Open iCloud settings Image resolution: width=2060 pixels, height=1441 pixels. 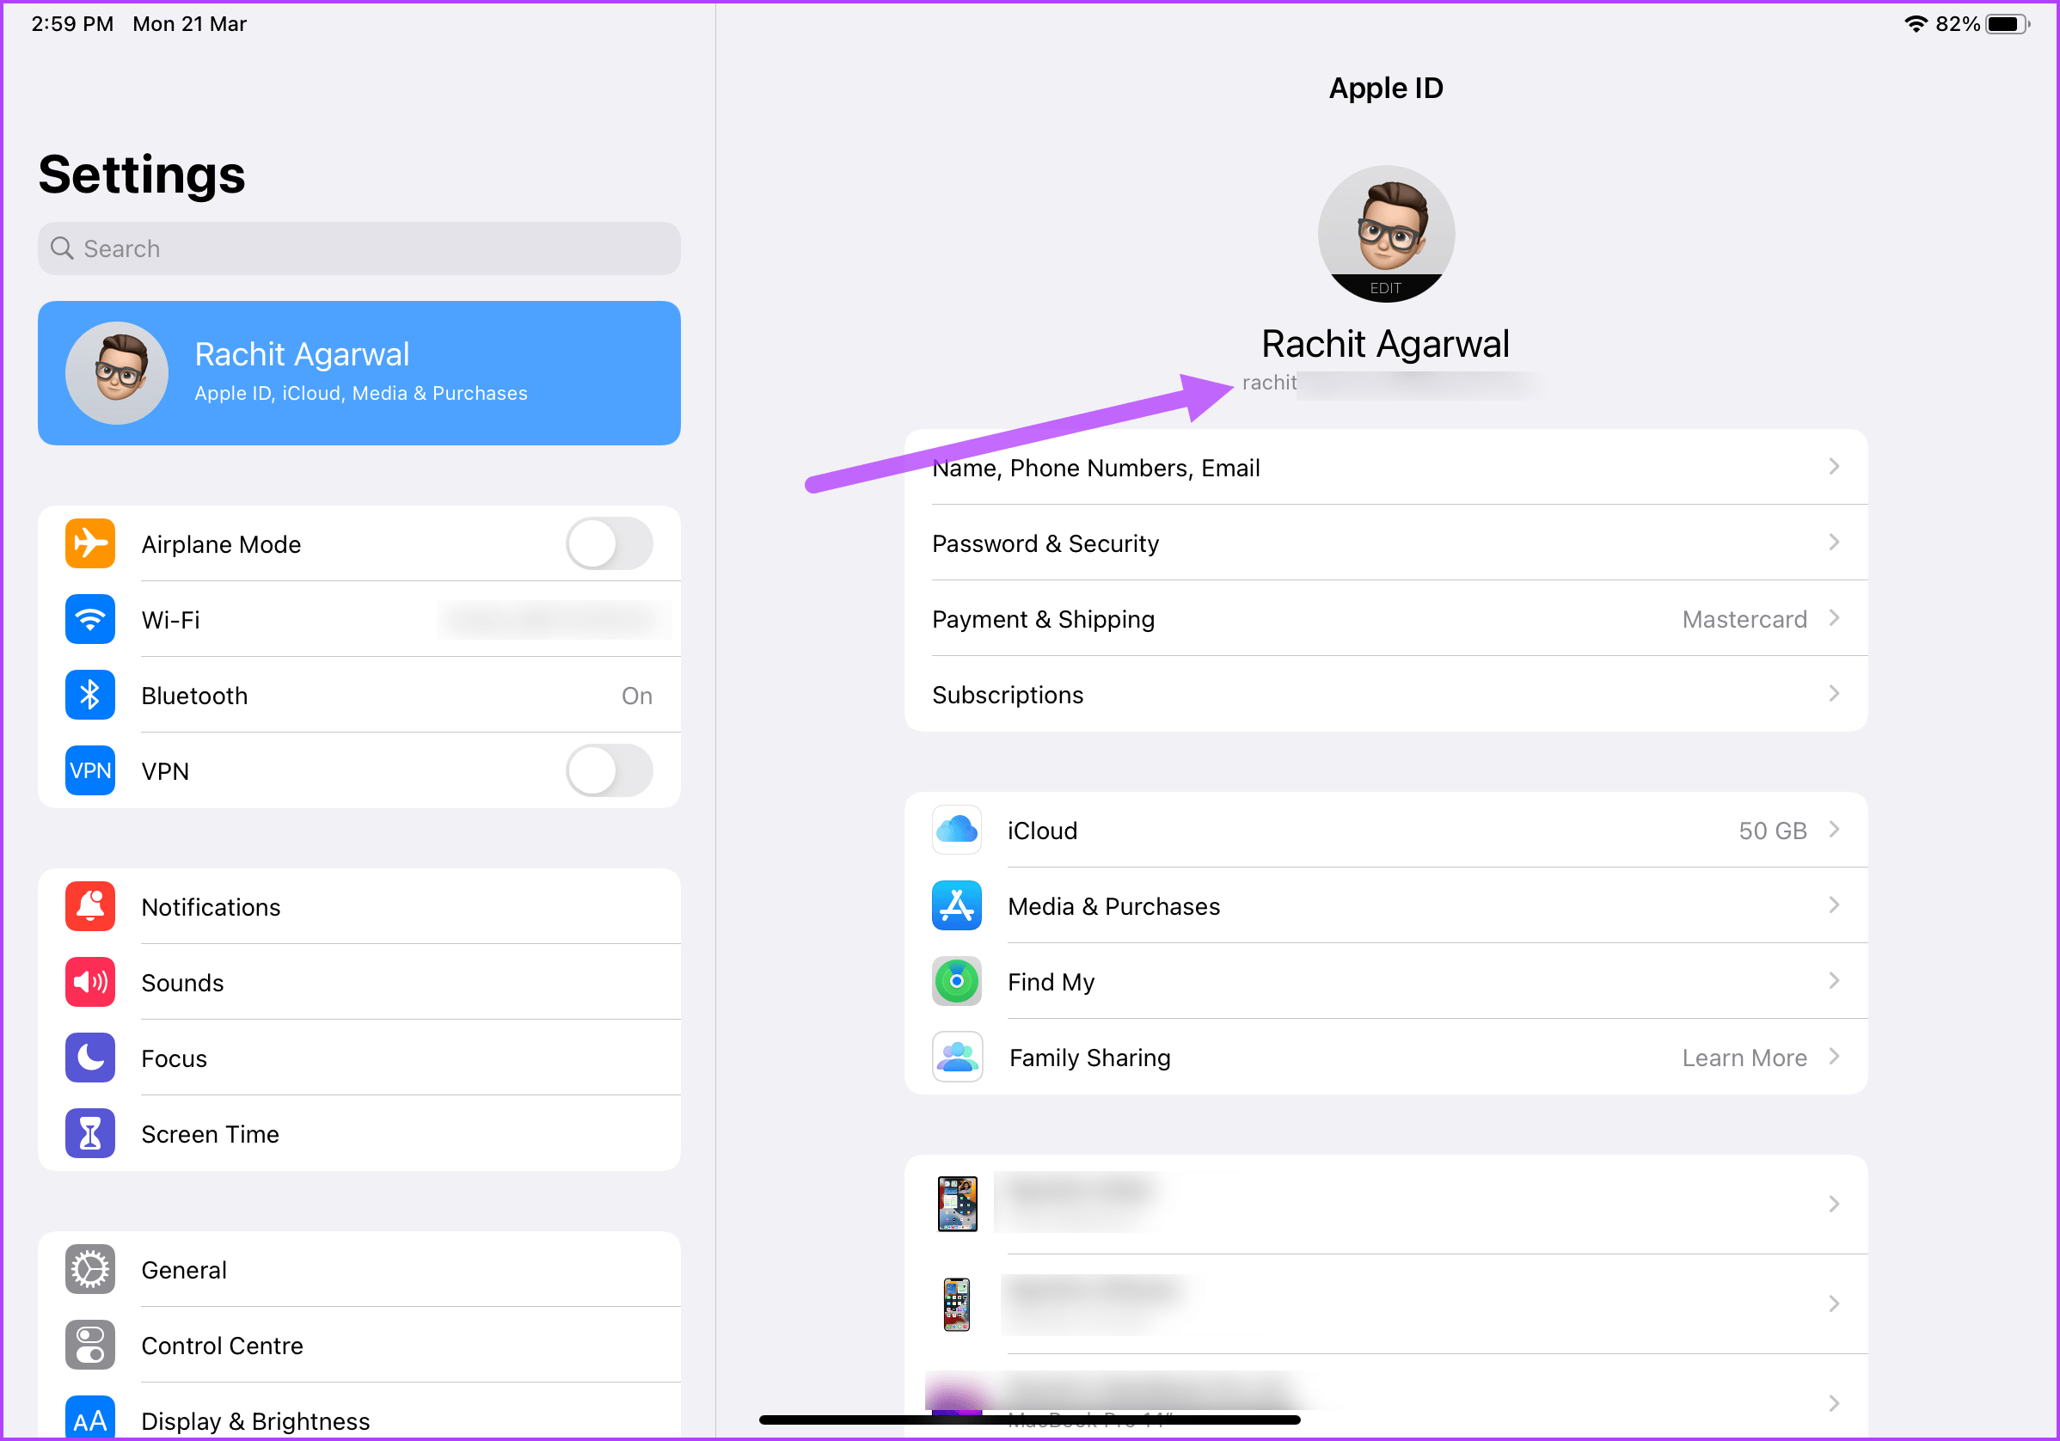[1385, 829]
